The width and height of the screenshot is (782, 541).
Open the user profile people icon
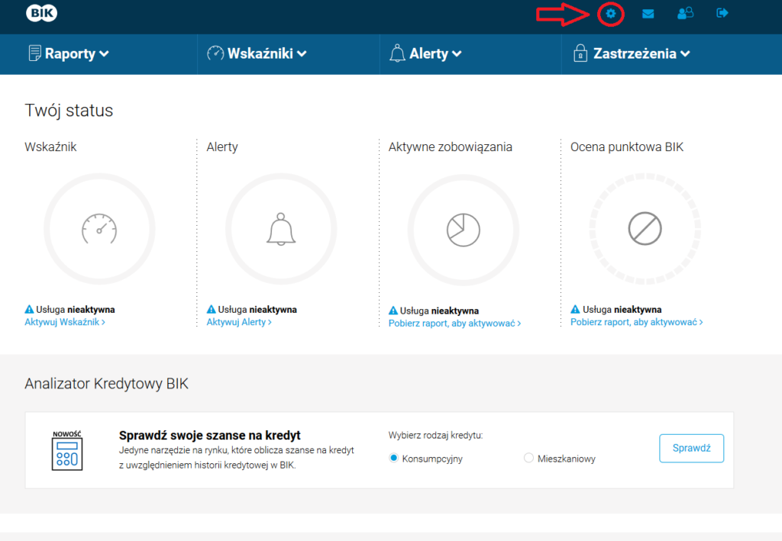click(x=685, y=13)
